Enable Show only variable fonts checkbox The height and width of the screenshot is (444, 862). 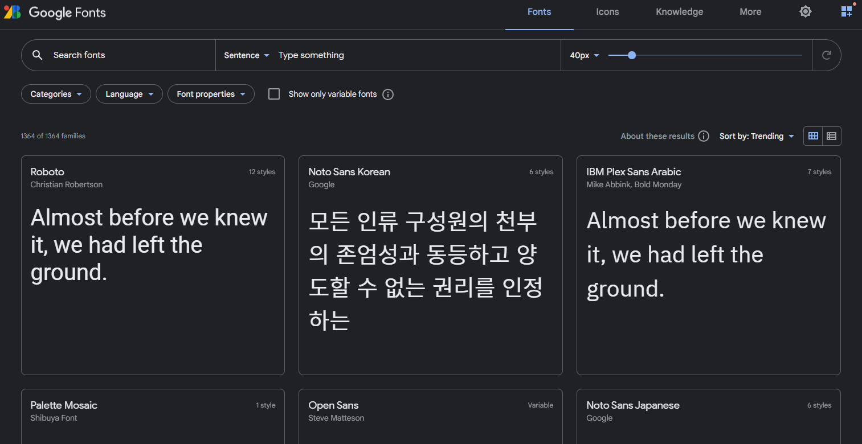[x=274, y=94]
